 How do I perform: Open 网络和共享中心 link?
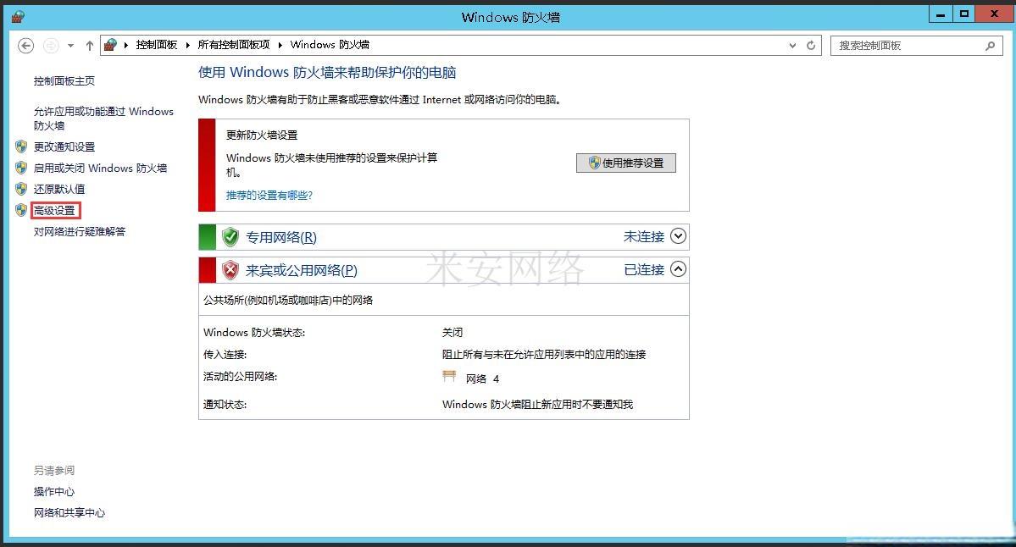pyautogui.click(x=69, y=513)
